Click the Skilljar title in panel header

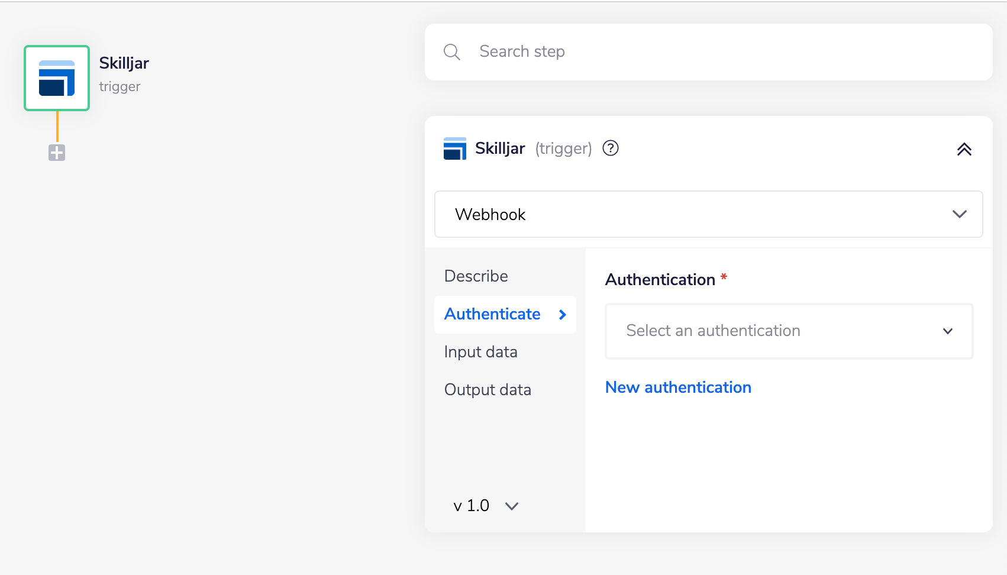point(500,148)
